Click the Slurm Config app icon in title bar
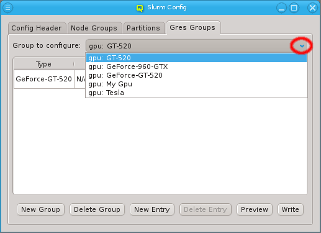The image size is (321, 233). pyautogui.click(x=140, y=8)
